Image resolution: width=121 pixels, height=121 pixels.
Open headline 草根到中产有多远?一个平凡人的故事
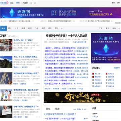(67, 36)
